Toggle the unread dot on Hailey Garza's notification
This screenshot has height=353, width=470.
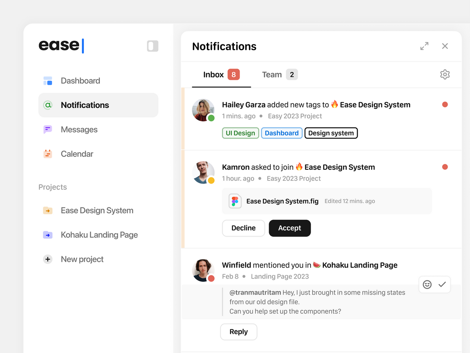pyautogui.click(x=445, y=104)
